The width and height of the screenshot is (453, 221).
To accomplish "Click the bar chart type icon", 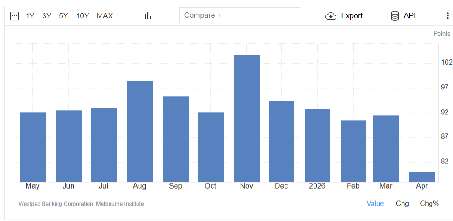I will click(x=148, y=15).
